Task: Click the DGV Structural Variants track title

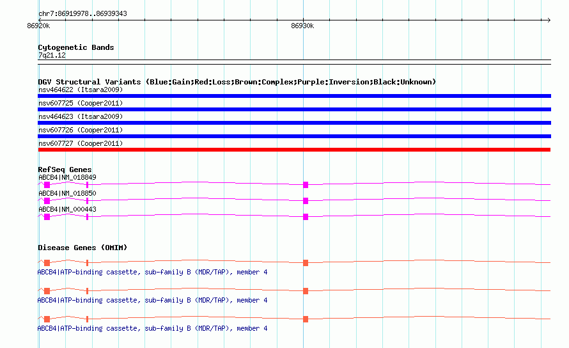Action: coord(237,82)
